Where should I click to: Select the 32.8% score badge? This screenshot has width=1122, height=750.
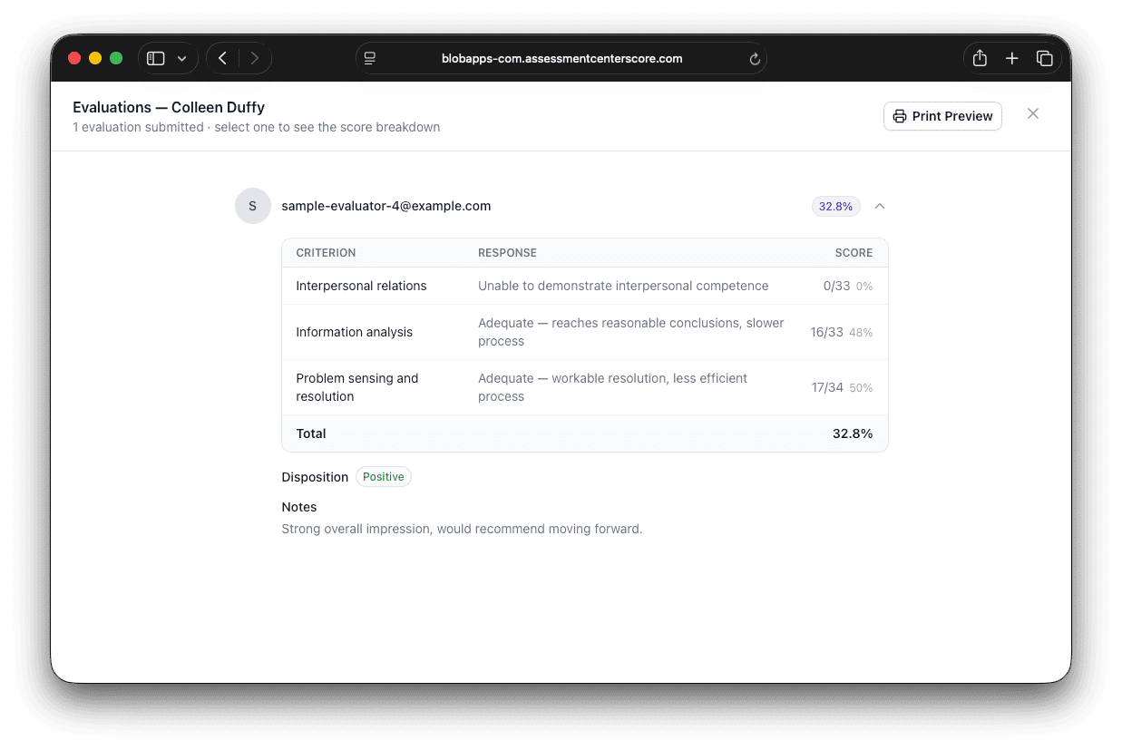click(x=835, y=206)
